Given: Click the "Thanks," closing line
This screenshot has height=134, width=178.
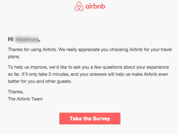Looking at the screenshot, I should (x=15, y=92).
